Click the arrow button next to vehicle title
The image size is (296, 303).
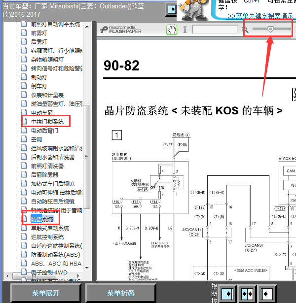tap(172, 9)
